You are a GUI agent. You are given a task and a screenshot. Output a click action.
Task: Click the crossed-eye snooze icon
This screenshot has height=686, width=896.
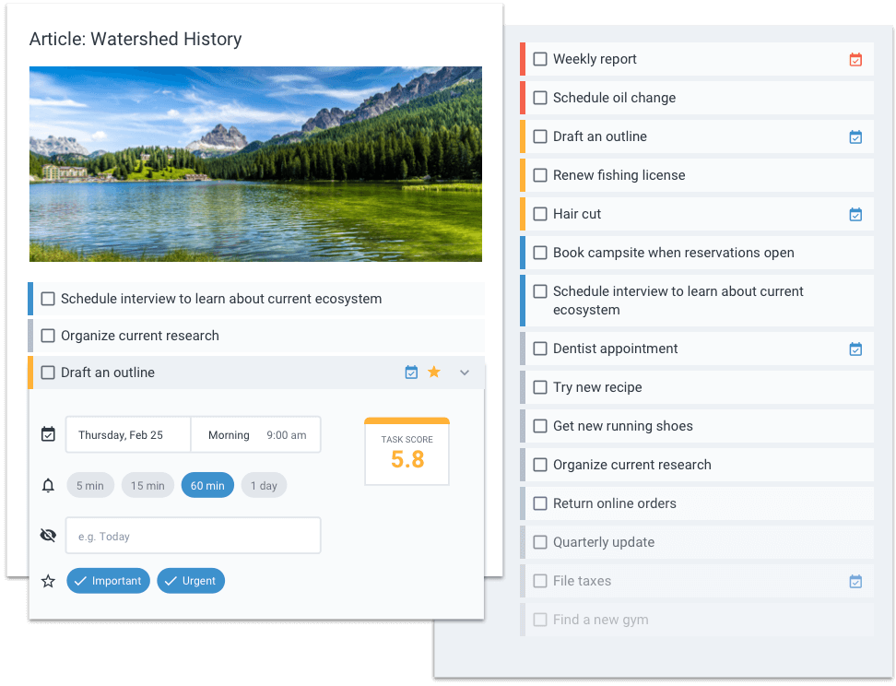[48, 535]
